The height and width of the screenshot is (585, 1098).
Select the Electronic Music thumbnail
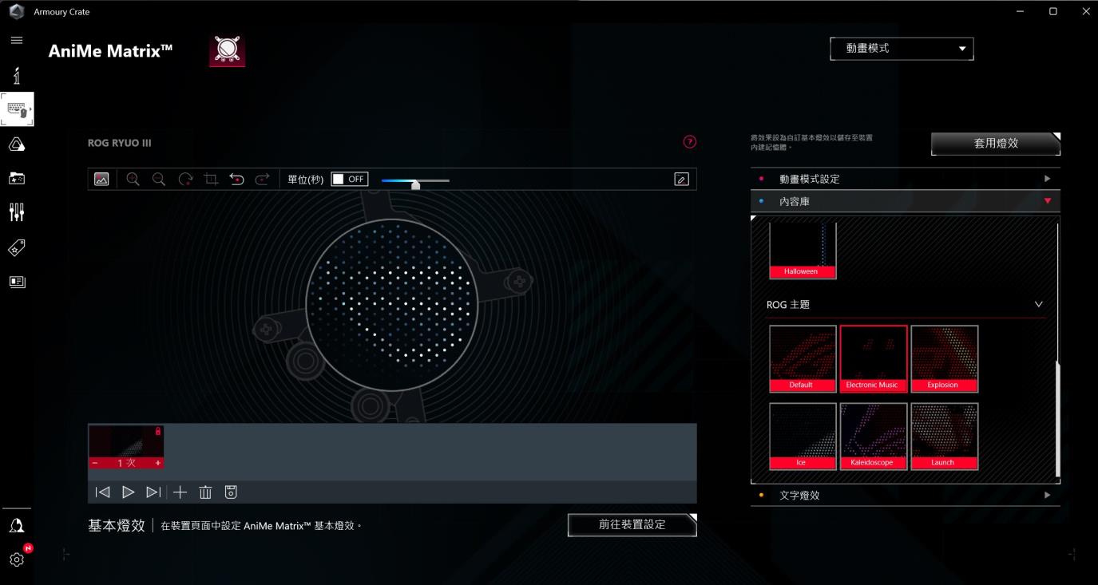click(x=873, y=359)
